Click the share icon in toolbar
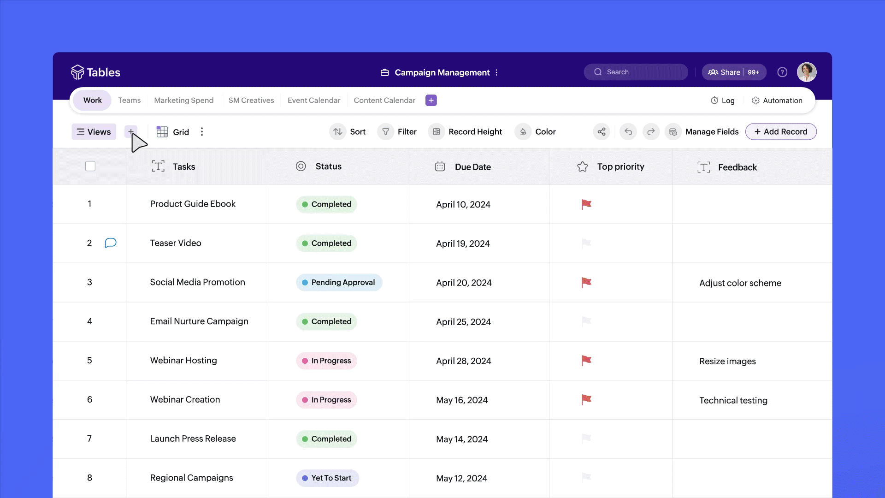This screenshot has height=498, width=885. [x=602, y=132]
